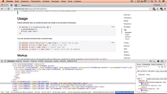Click the first pinned Bootstrap tab icon
Image resolution: width=167 pixels, height=94 pixels.
tap(11, 5)
